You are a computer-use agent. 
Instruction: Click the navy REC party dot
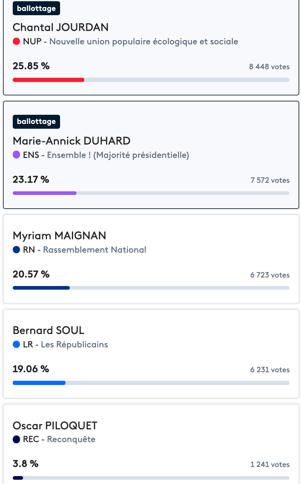coord(16,439)
